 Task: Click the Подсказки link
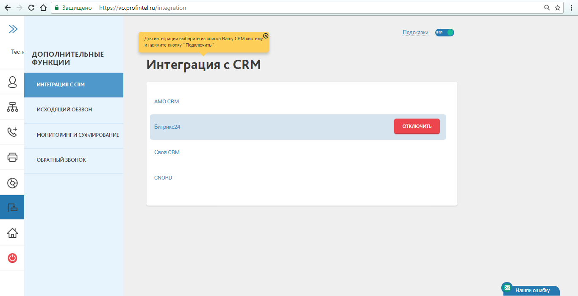(x=415, y=33)
